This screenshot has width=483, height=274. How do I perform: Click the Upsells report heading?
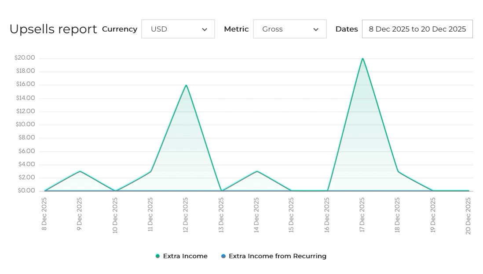[53, 29]
